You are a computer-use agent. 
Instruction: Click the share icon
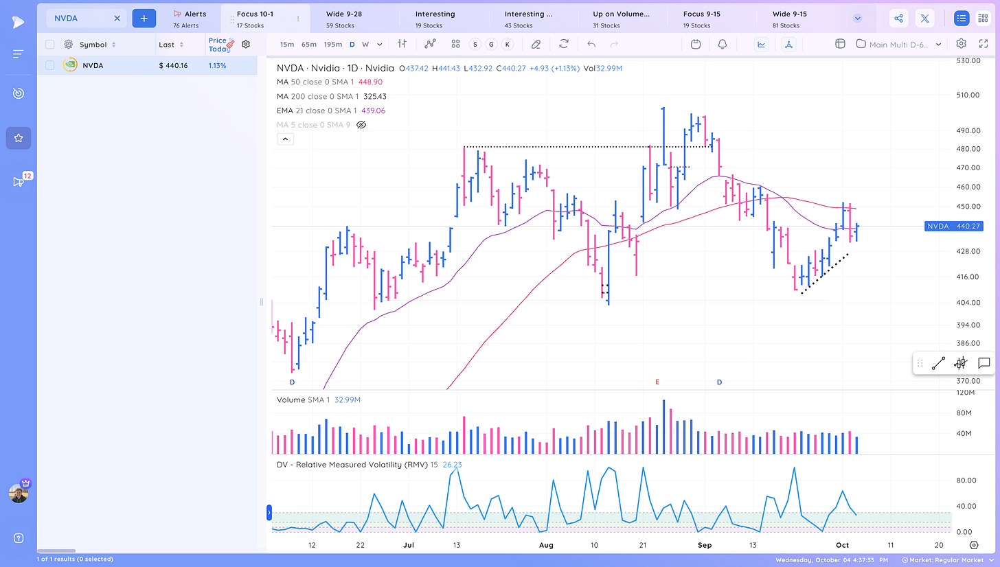tap(899, 19)
